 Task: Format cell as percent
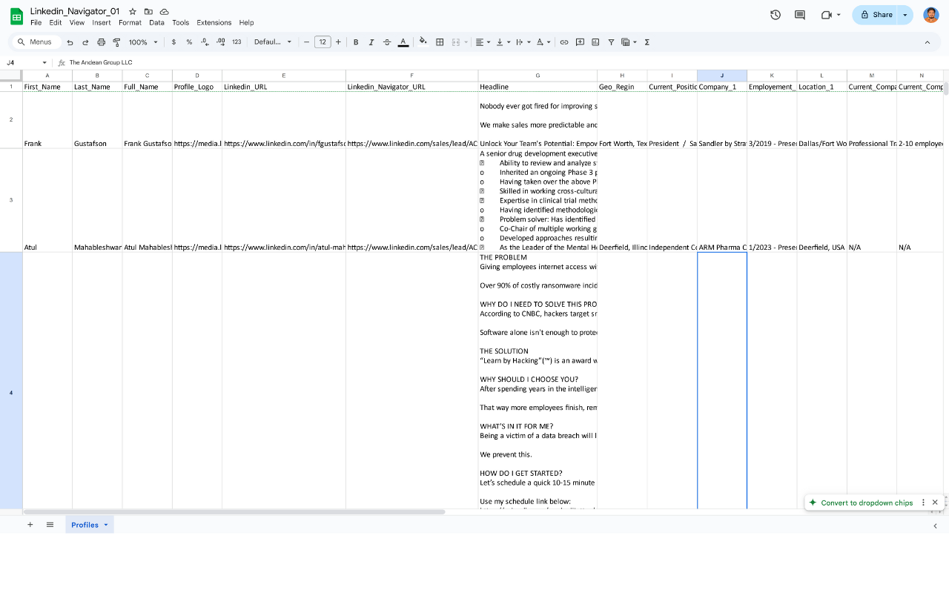pos(189,42)
